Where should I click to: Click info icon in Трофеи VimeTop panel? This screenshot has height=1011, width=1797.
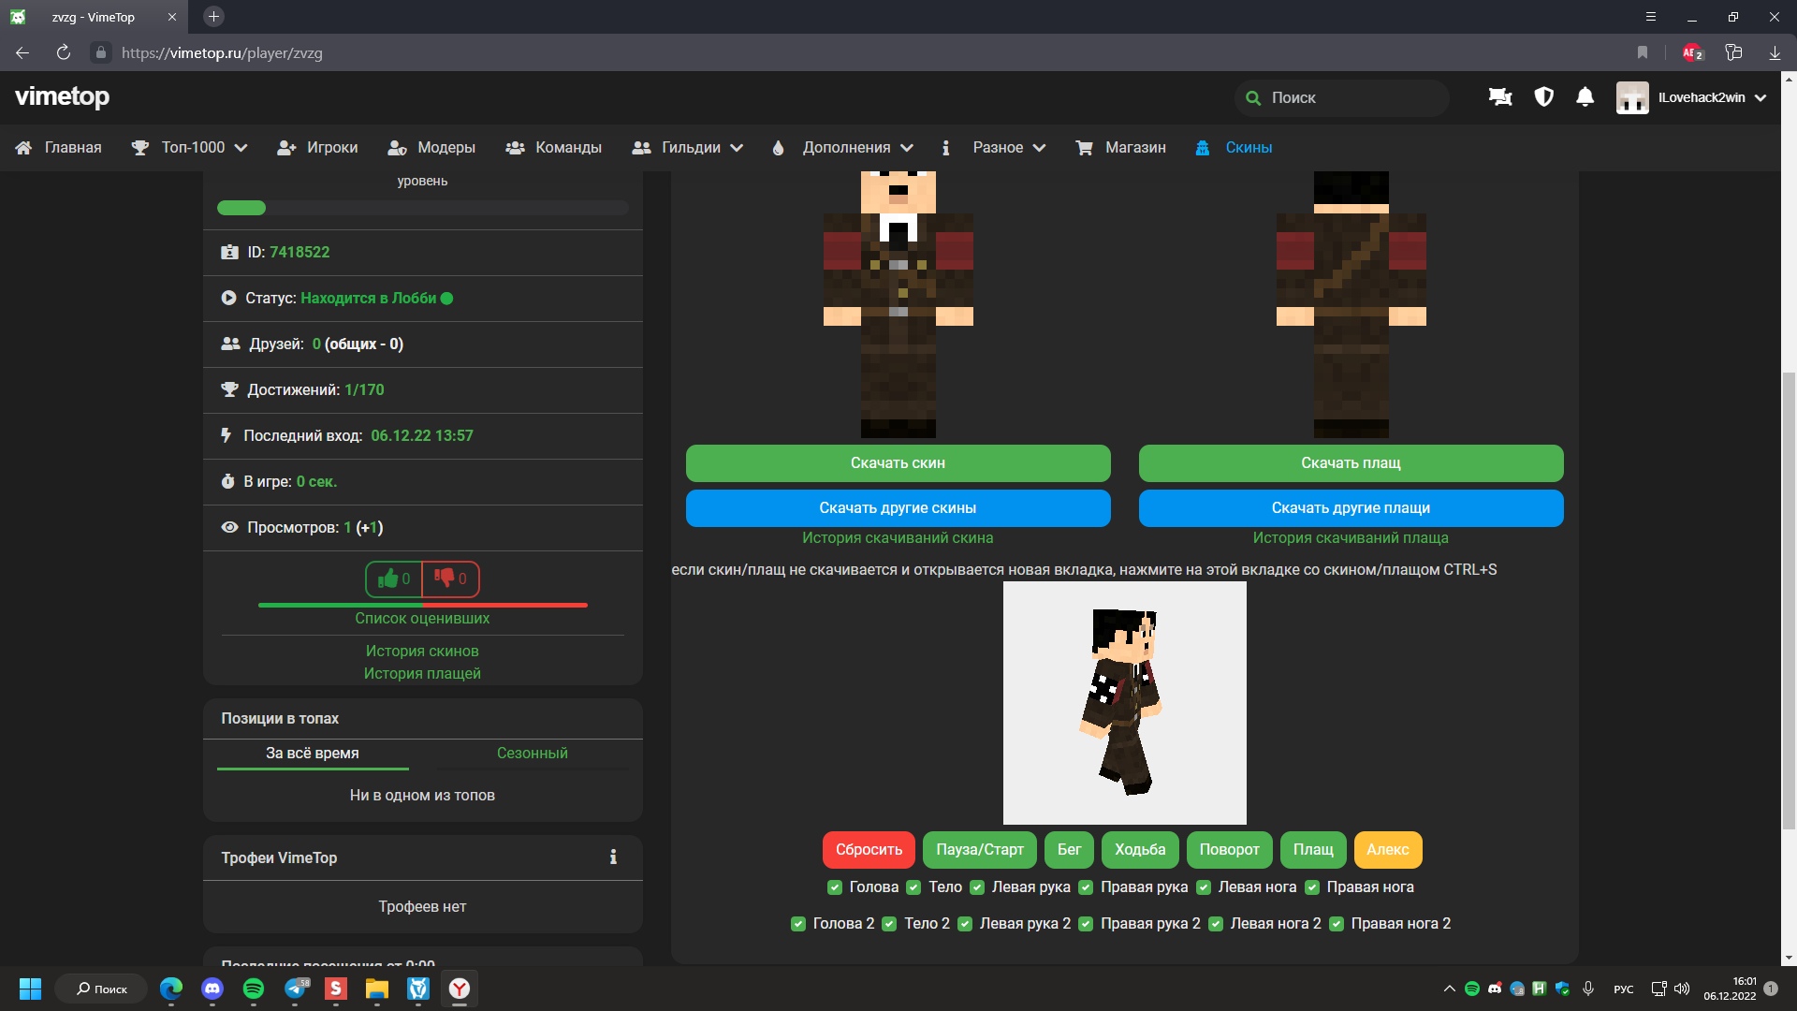point(613,857)
